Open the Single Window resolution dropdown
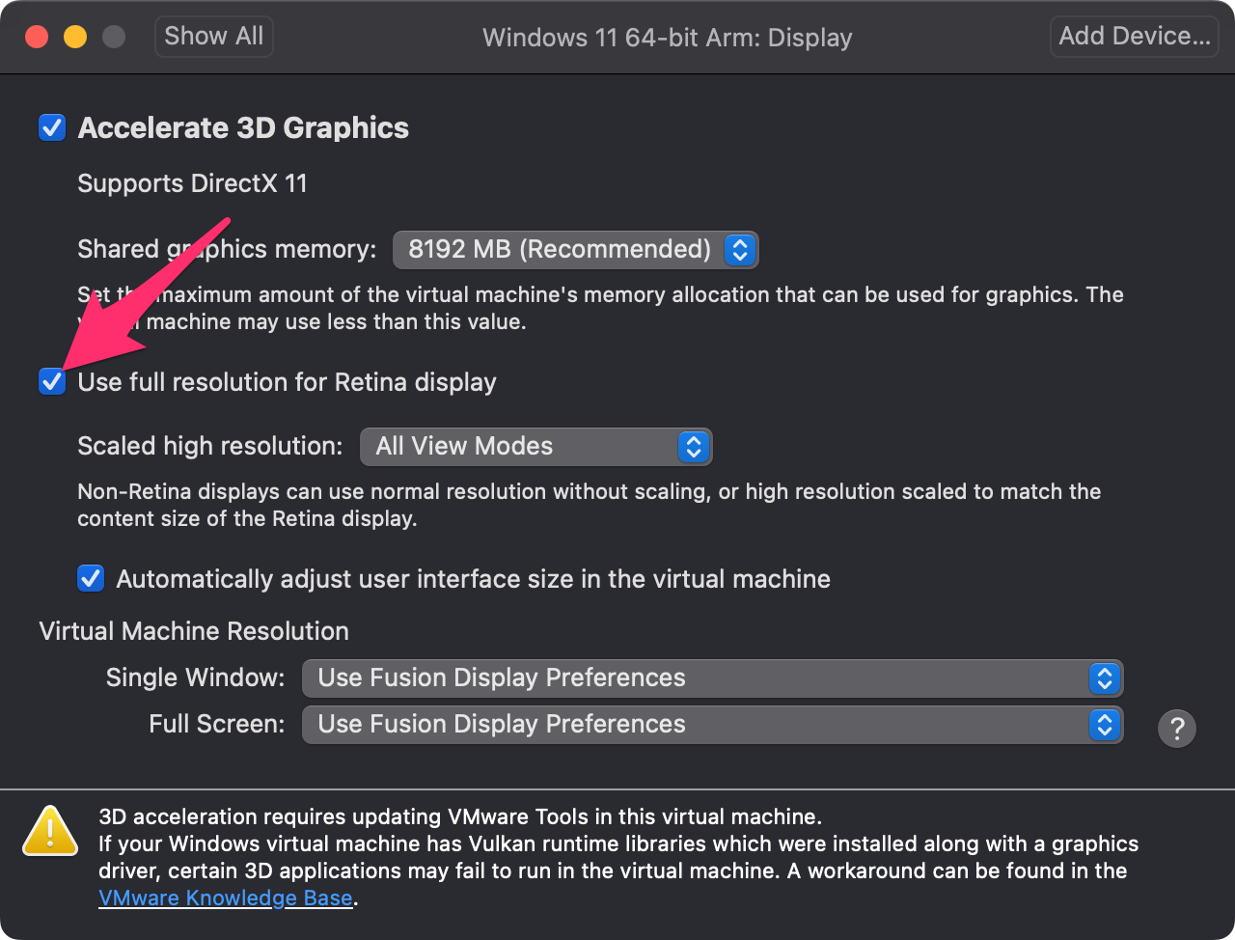This screenshot has height=940, width=1235. coord(713,678)
